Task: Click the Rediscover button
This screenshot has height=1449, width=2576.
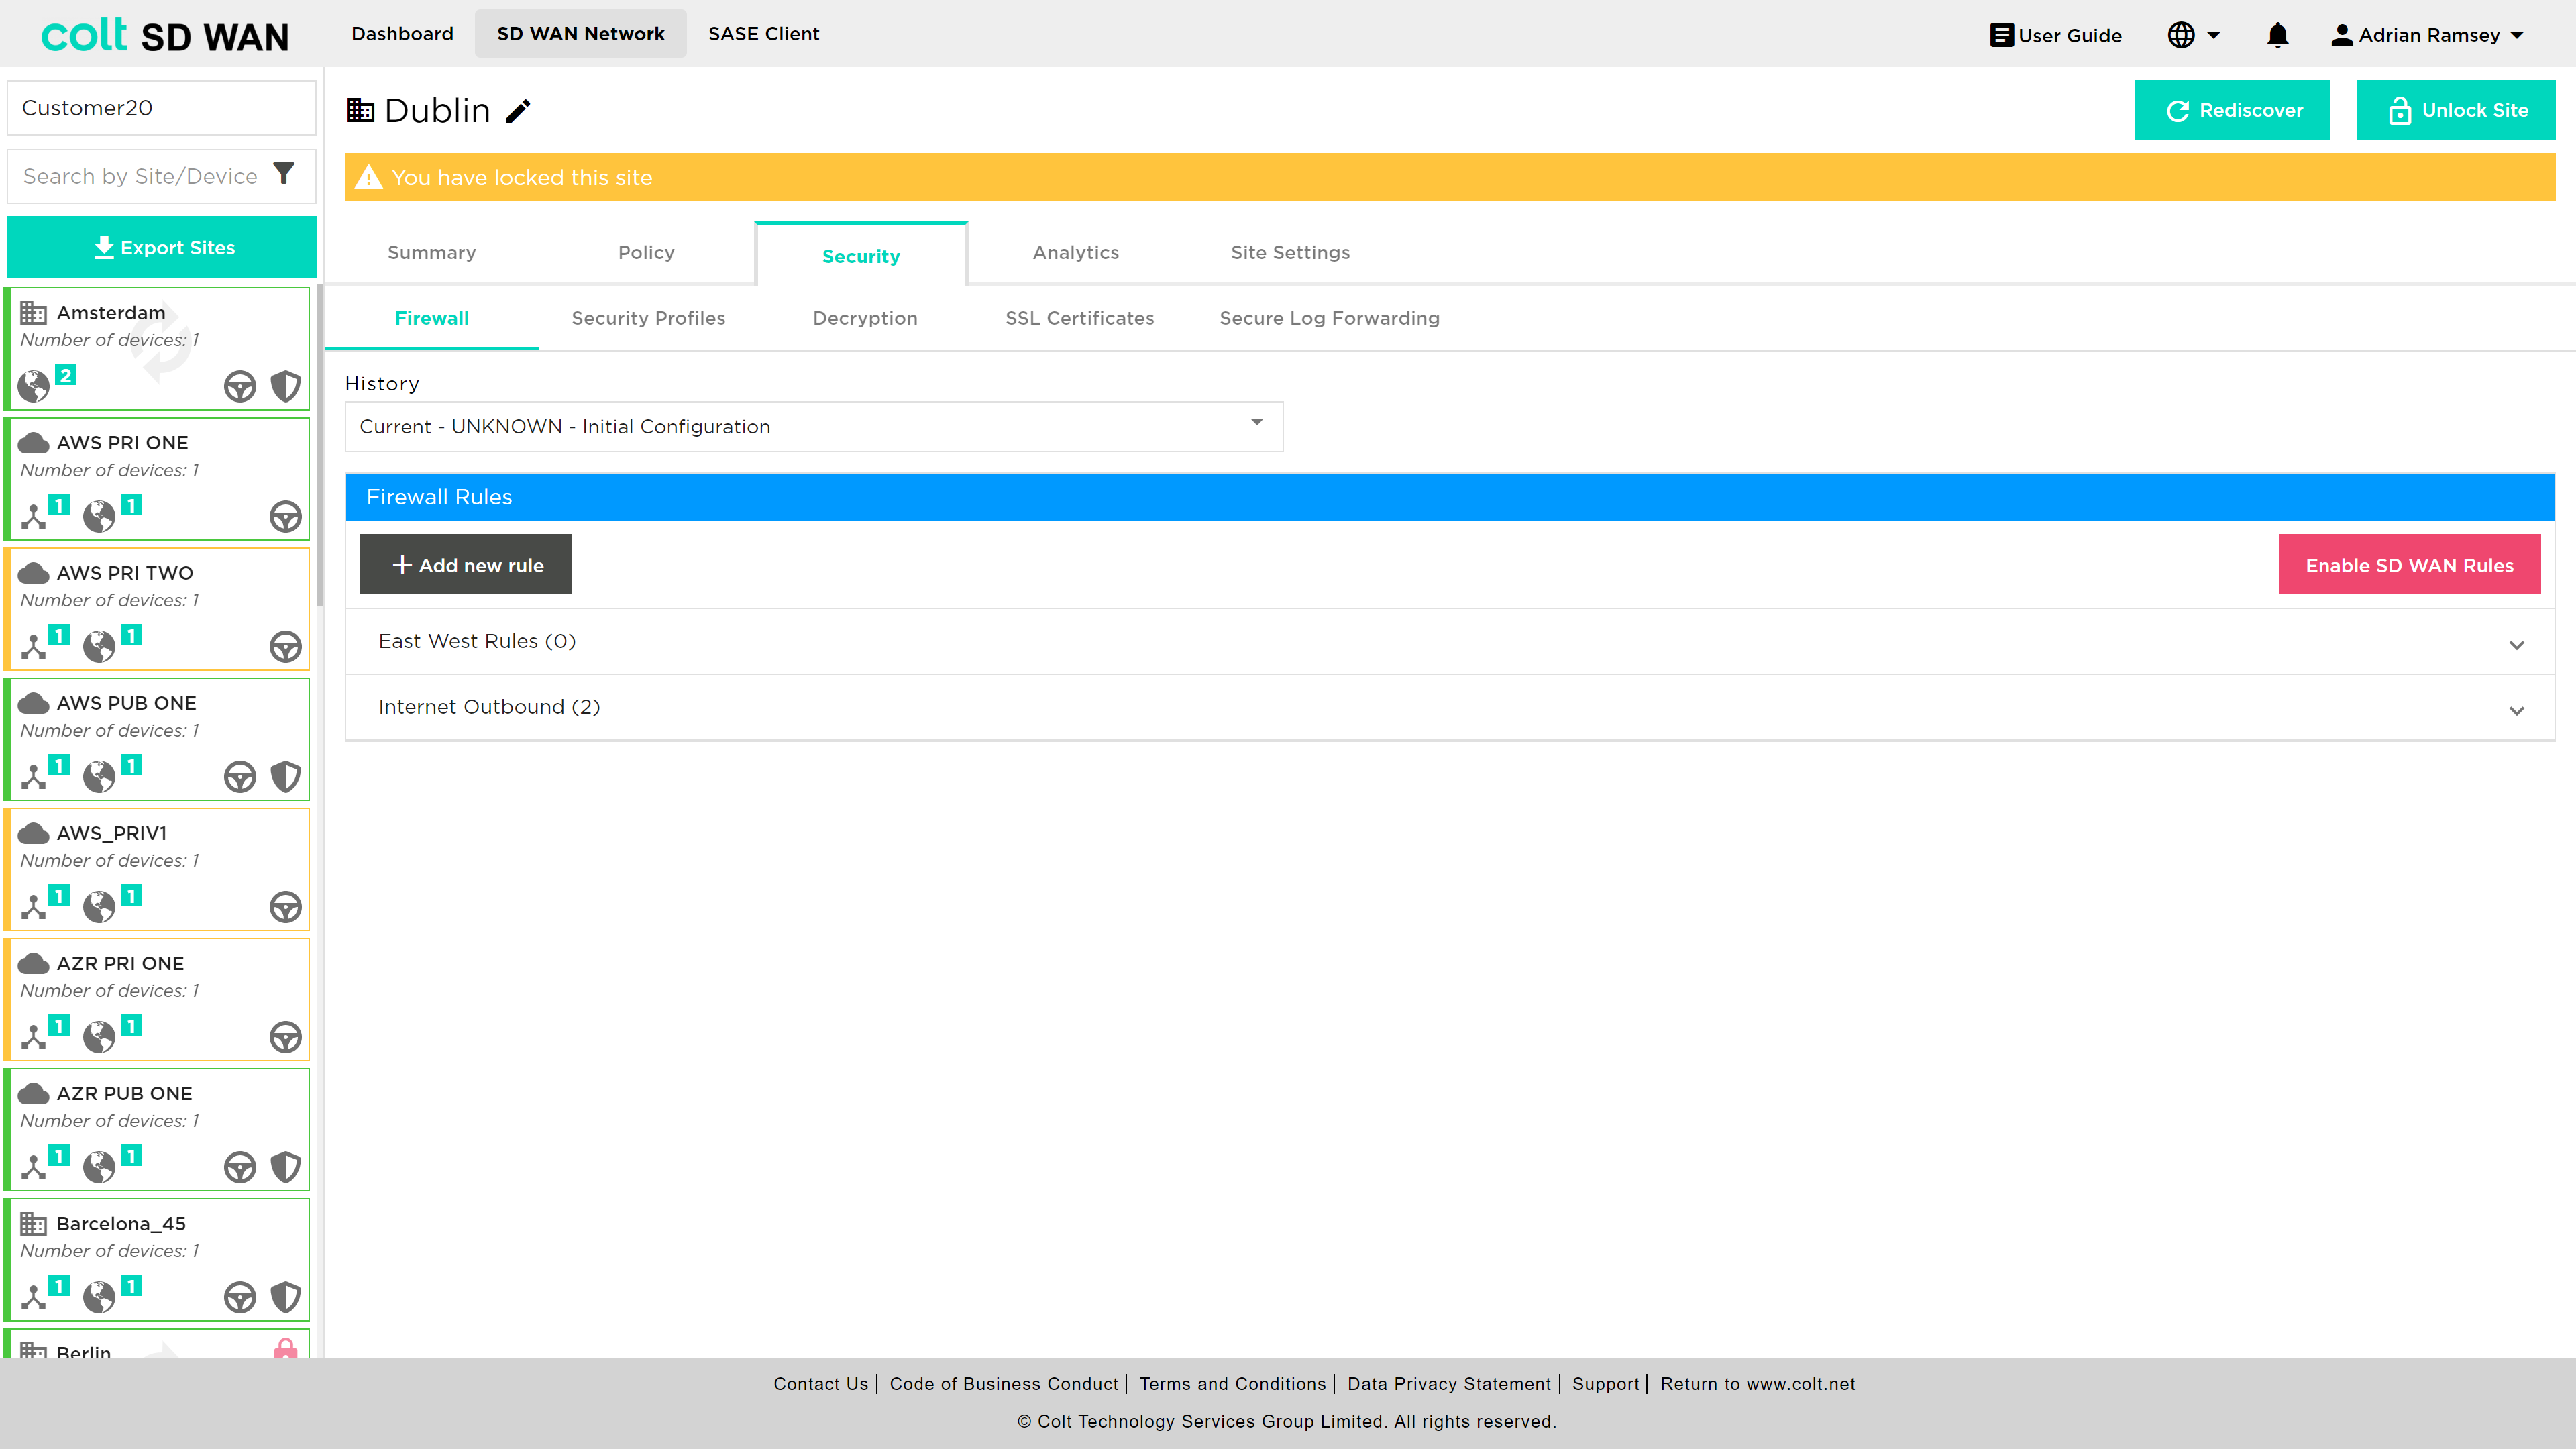Action: point(2232,110)
